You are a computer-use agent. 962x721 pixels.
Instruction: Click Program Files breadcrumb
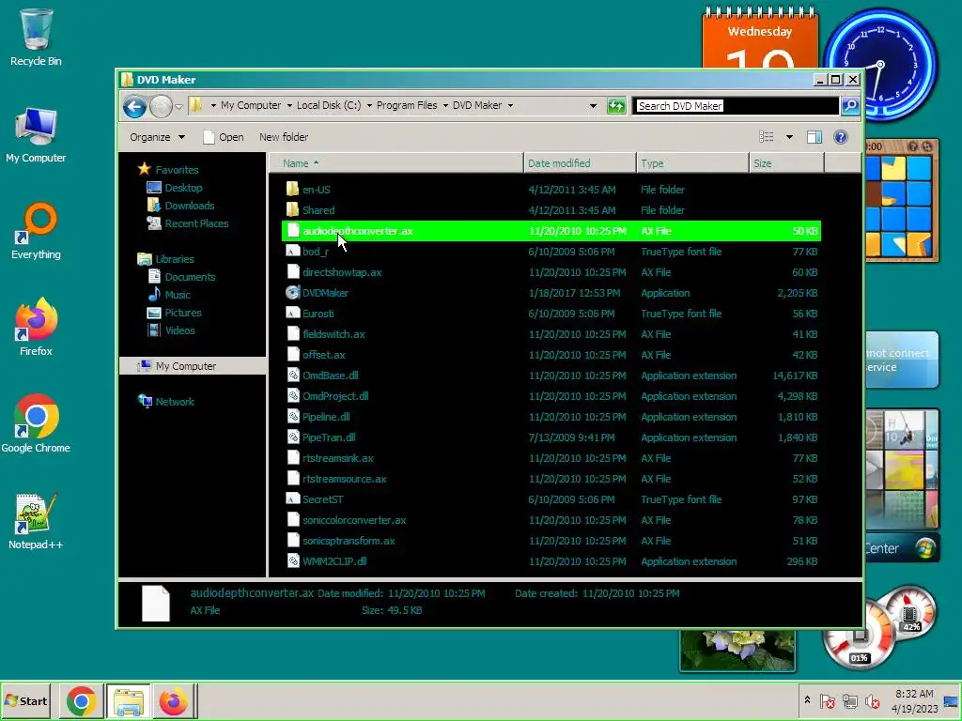pos(407,105)
